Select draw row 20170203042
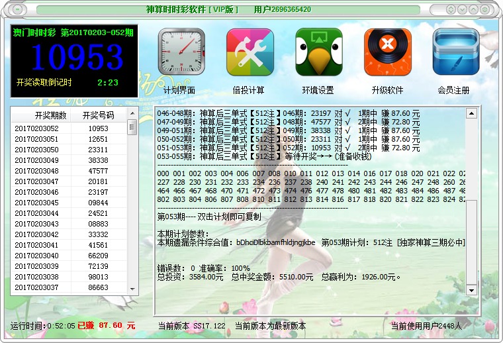 click(69, 234)
